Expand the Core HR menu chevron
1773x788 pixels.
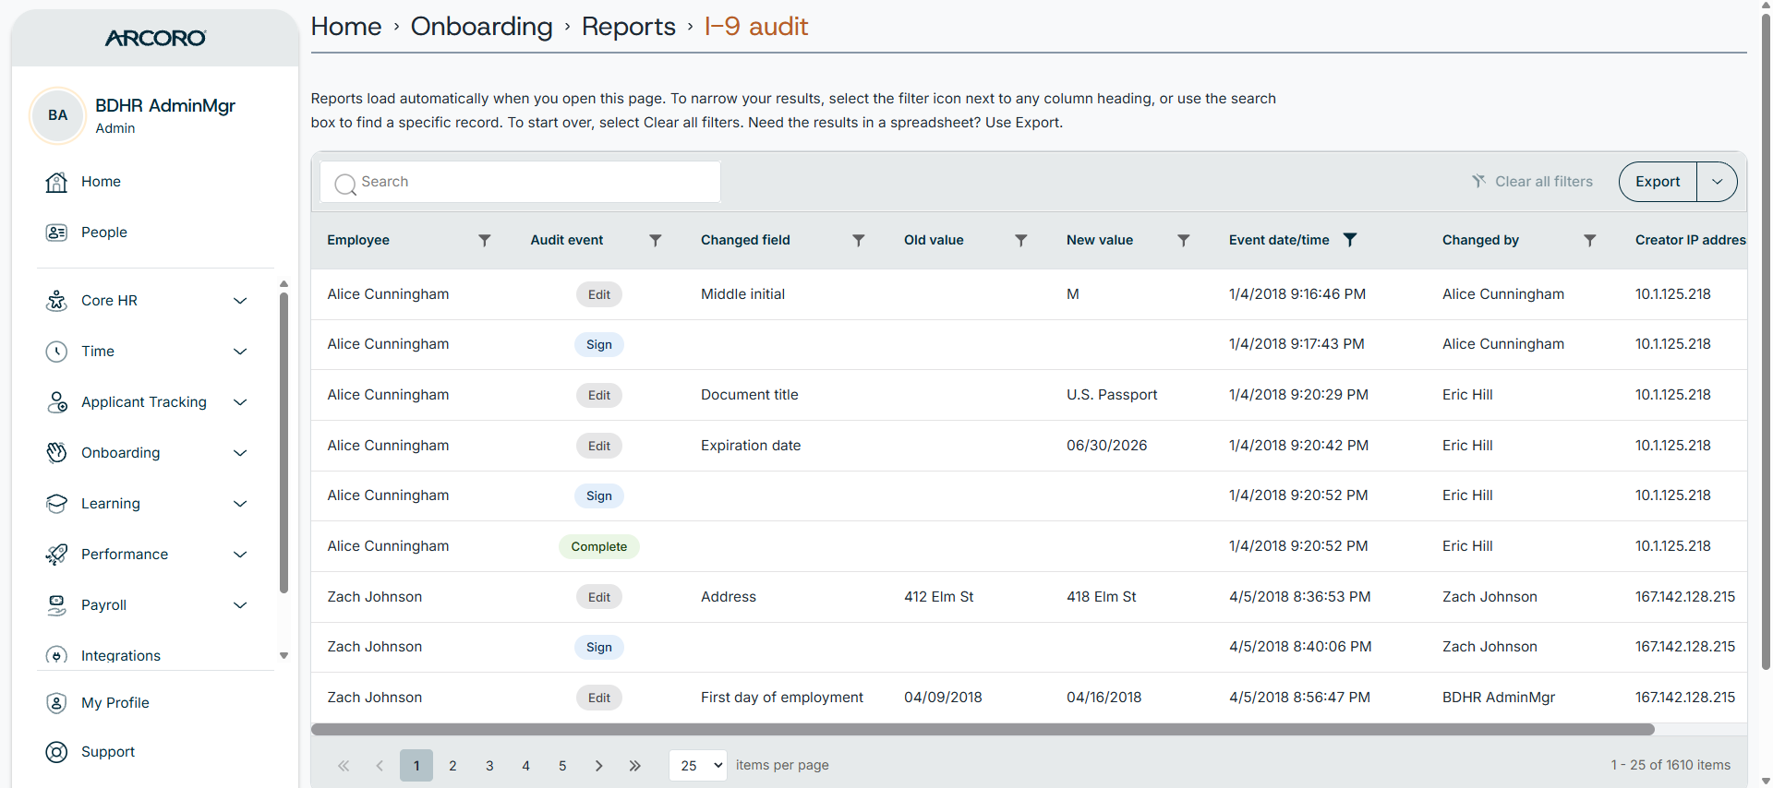240,301
